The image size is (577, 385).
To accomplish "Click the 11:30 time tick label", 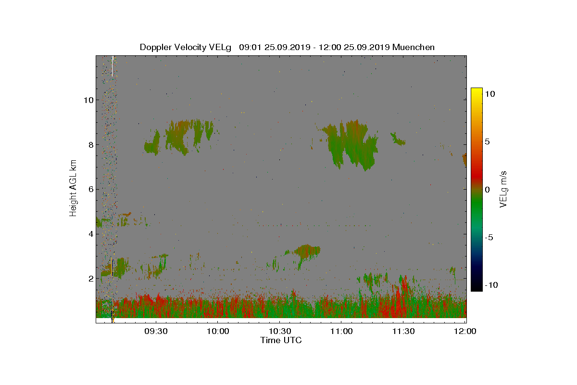I will point(403,332).
